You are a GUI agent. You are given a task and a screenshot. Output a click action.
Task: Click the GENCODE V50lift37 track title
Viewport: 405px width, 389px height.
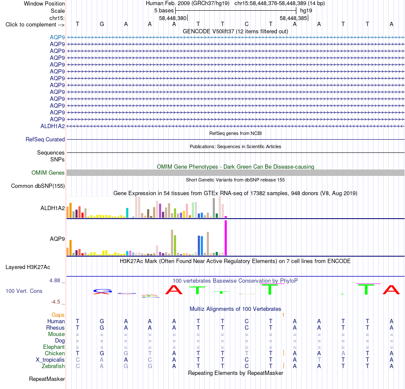point(235,31)
